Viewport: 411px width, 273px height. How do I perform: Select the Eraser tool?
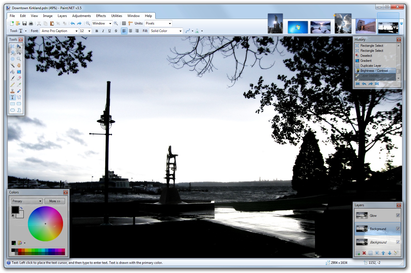(x=19, y=78)
